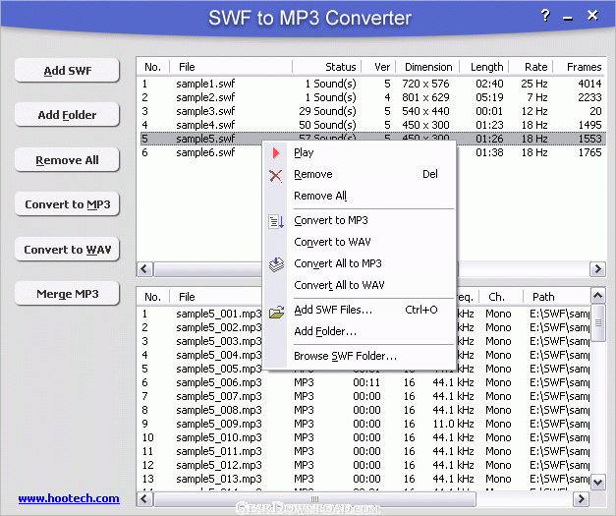Sort SWF list by Ver column
The image size is (616, 516).
click(378, 67)
